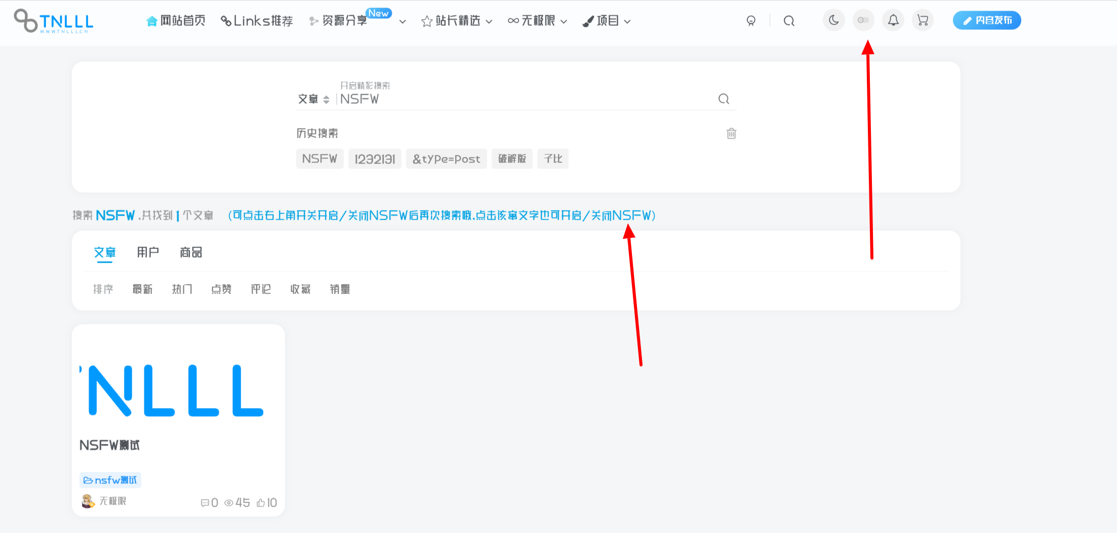
Task: Open the notification bell
Action: [x=893, y=20]
